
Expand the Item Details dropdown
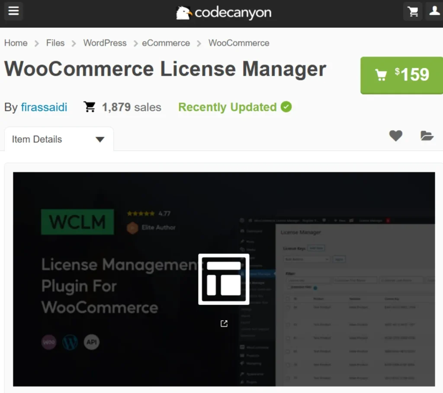[x=59, y=139]
